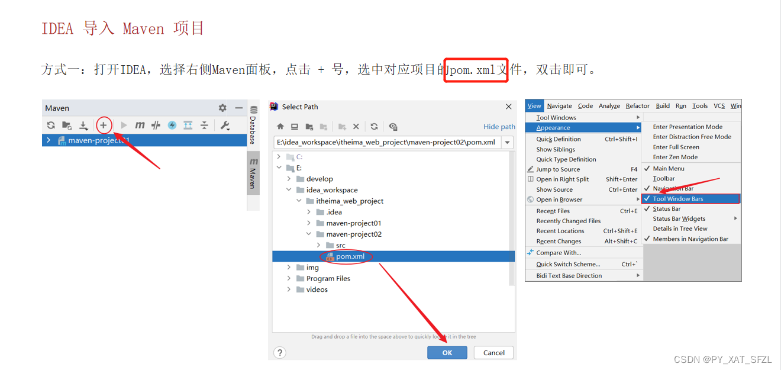Toggle the Status Bar checkmark option
This screenshot has height=370, width=781.
(x=690, y=208)
